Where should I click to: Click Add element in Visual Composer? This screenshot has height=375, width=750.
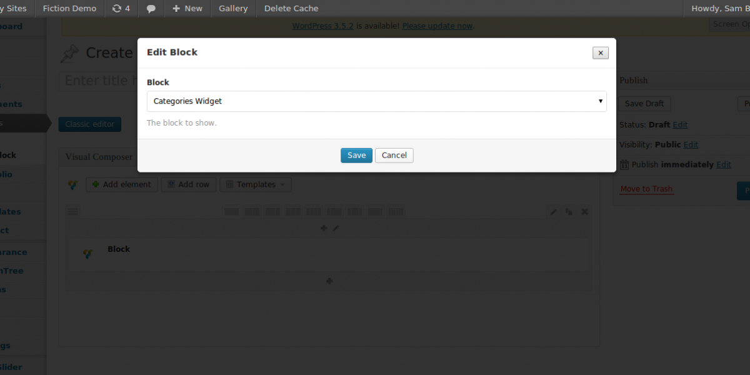tap(122, 185)
